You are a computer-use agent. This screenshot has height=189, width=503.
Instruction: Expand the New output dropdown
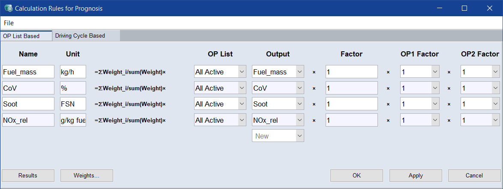click(299, 136)
